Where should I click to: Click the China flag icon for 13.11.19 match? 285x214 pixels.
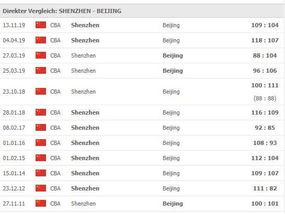tap(41, 25)
